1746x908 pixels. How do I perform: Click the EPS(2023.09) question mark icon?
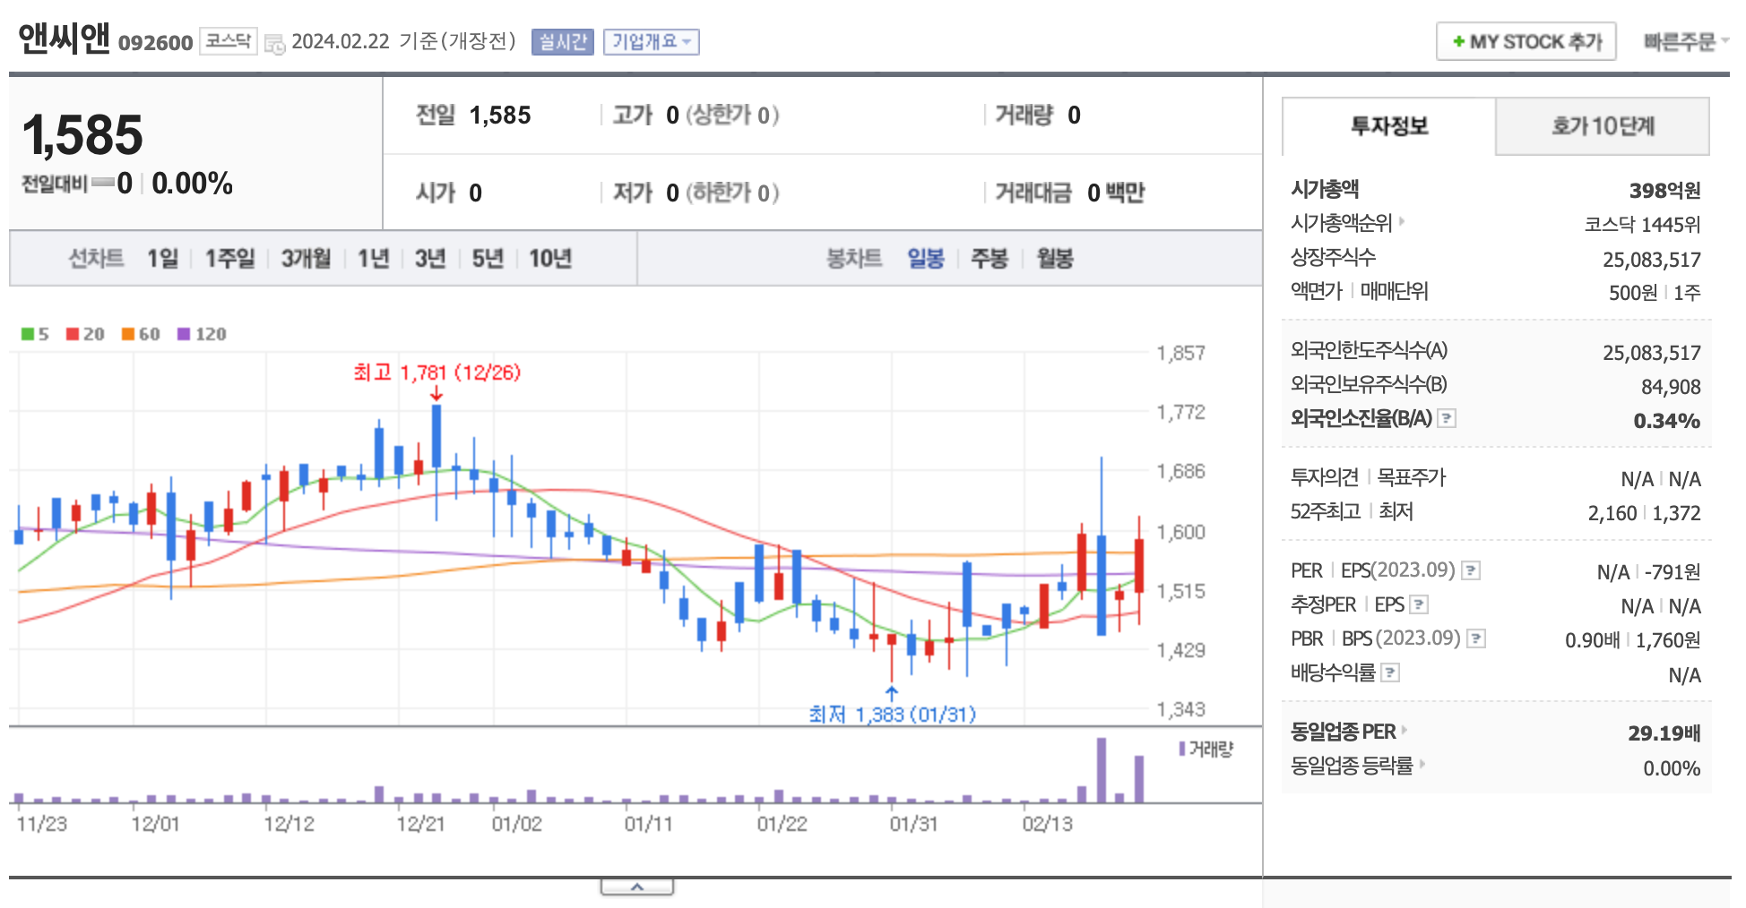tap(1471, 570)
